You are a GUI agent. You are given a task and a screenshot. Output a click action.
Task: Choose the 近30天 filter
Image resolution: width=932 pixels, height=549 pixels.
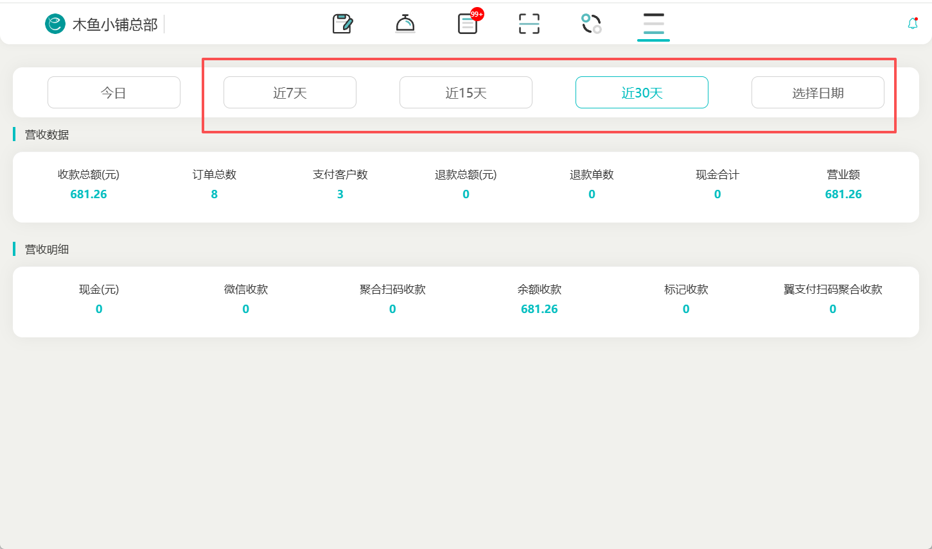click(x=642, y=93)
